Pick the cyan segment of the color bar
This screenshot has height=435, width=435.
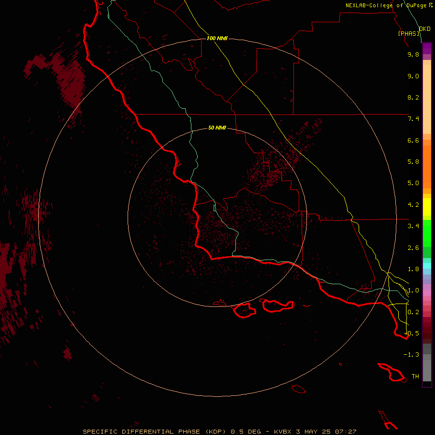pyautogui.click(x=427, y=266)
